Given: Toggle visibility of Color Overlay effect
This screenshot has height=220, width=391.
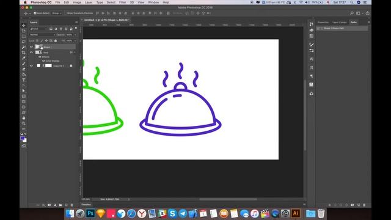Looking at the screenshot, I should pyautogui.click(x=43, y=61).
